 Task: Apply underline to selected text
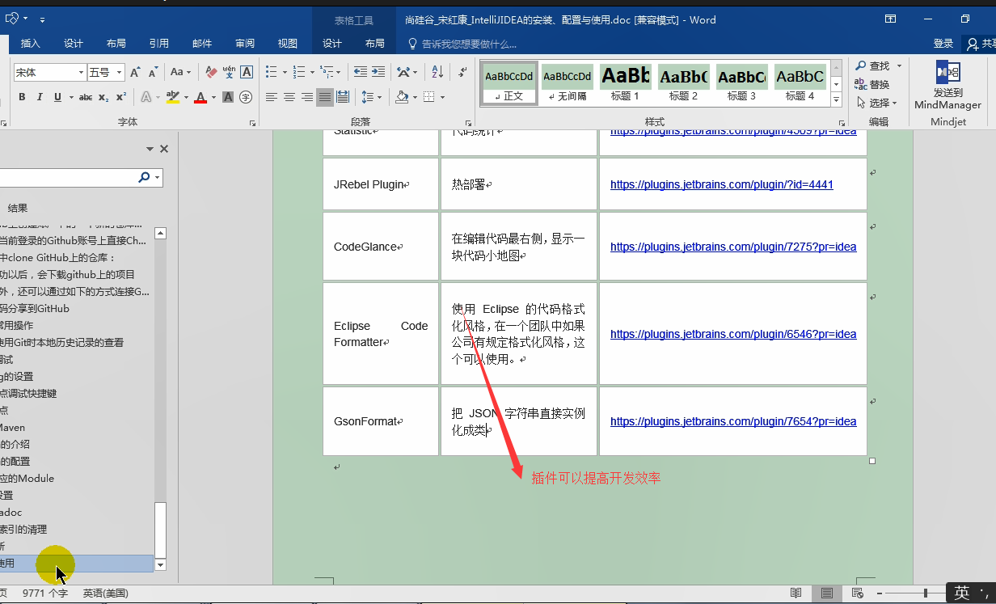(57, 97)
